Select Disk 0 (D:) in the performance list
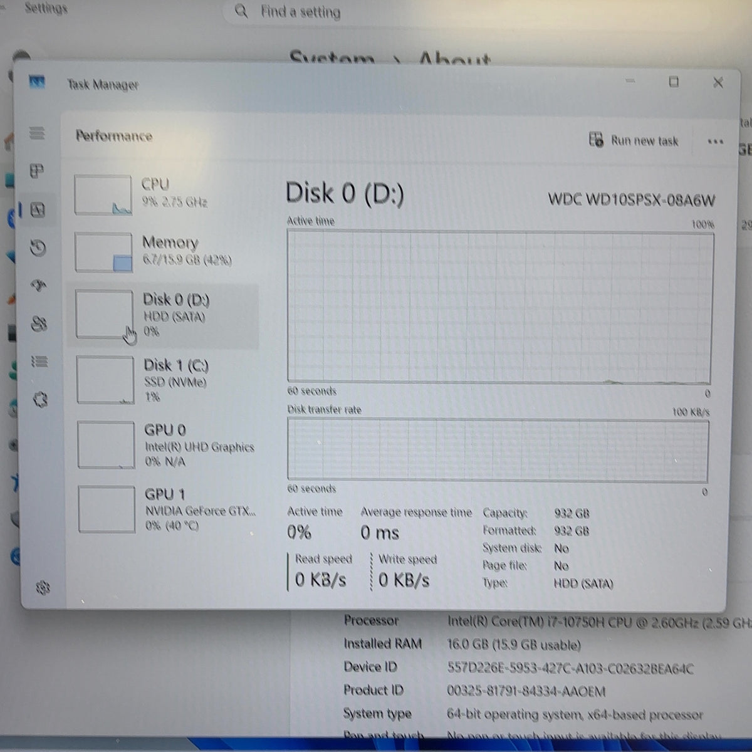Viewport: 752px width, 752px height. pyautogui.click(x=163, y=315)
